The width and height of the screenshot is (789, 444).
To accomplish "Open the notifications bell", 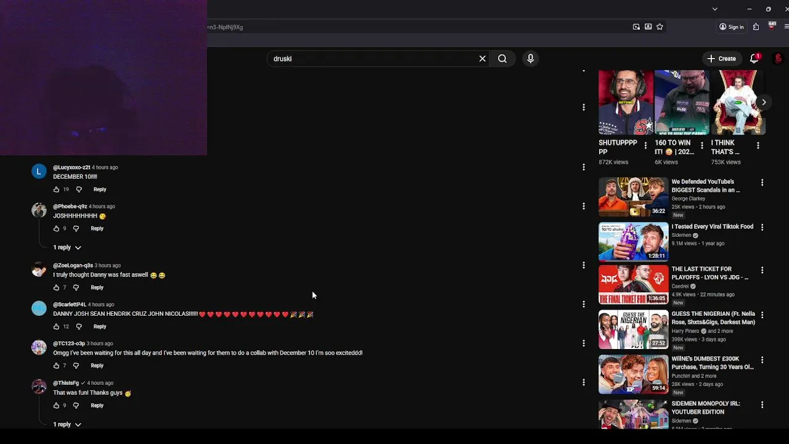I will point(754,59).
